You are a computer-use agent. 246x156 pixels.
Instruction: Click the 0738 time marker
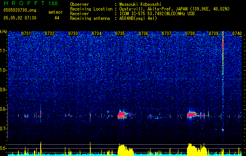click(x=190, y=34)
